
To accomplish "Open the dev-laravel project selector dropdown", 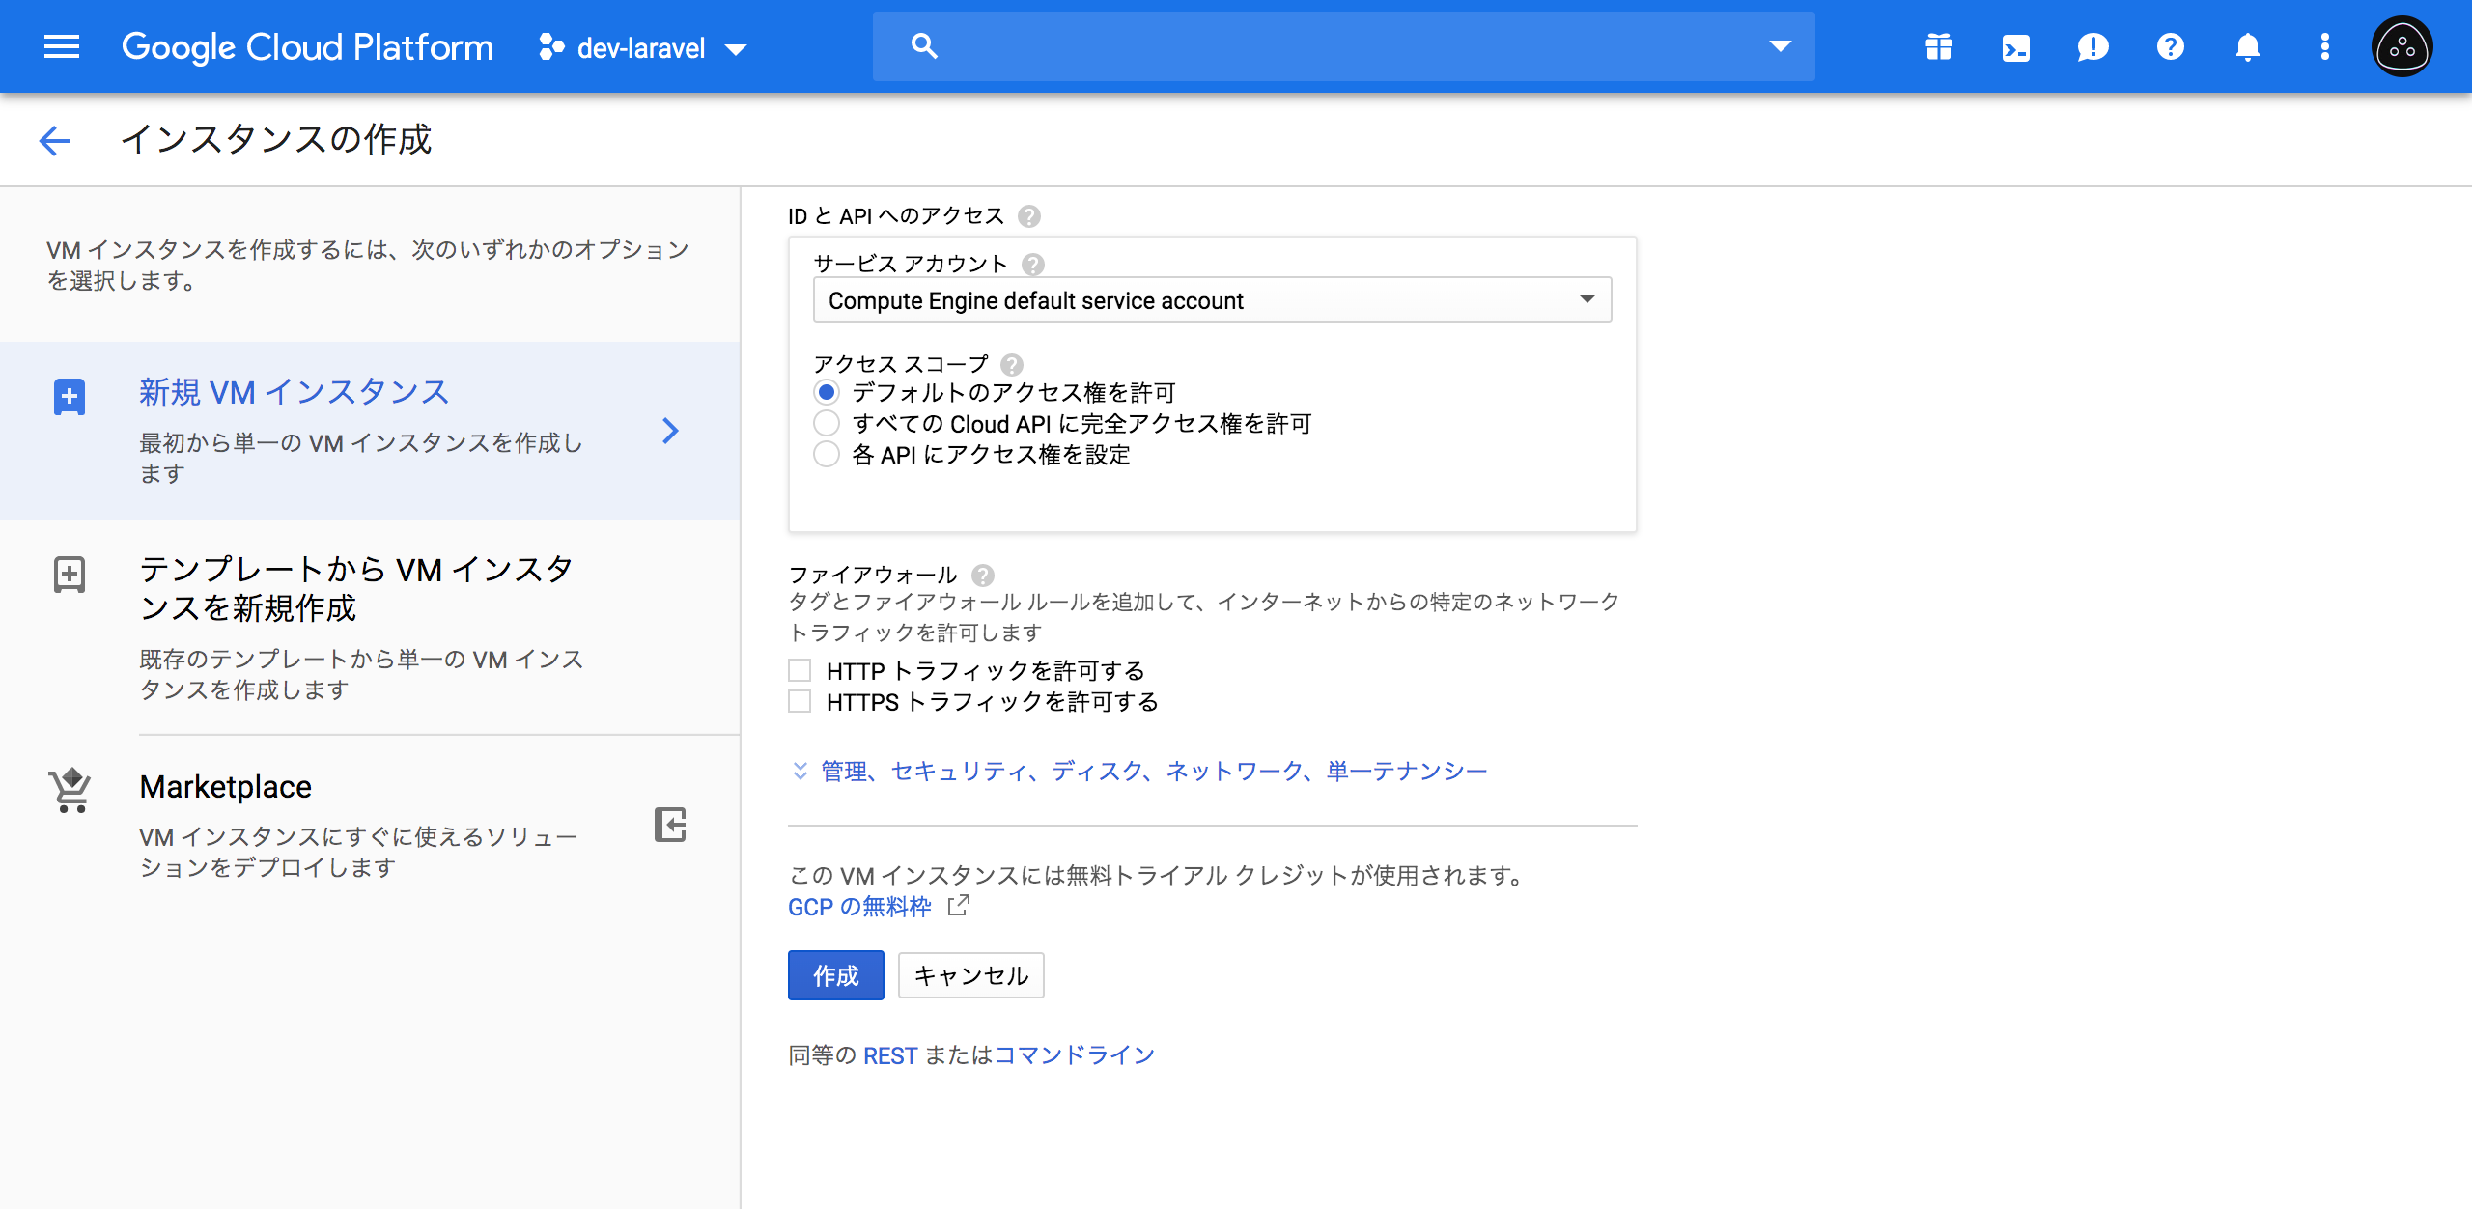I will pyautogui.click(x=643, y=48).
